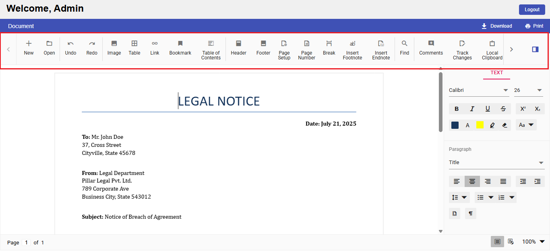Add a bookmark
The height and width of the screenshot is (252, 550).
point(180,49)
